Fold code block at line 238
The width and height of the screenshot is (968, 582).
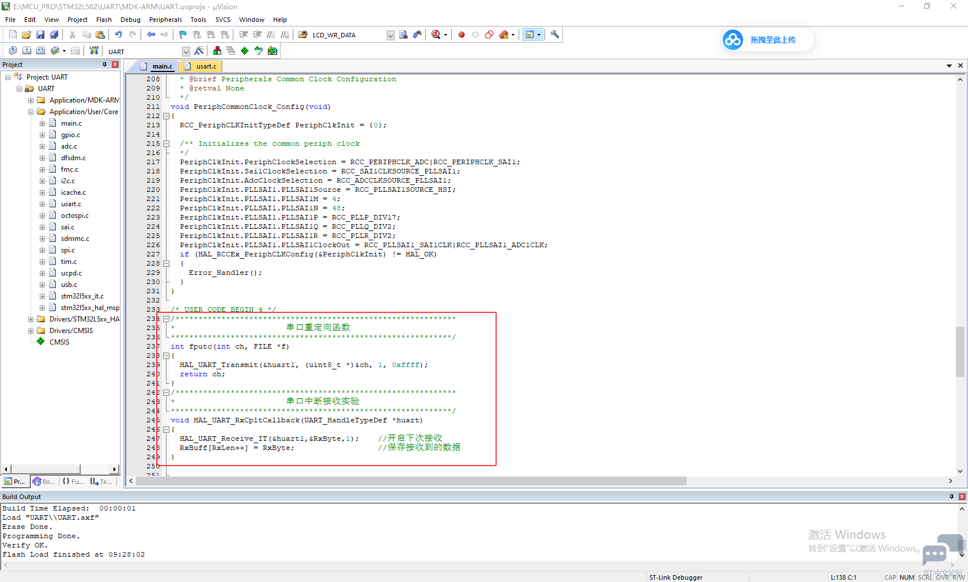(166, 356)
